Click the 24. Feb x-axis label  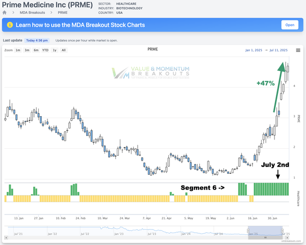tap(81, 218)
